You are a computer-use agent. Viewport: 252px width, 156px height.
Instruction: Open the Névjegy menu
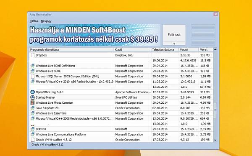46,21
